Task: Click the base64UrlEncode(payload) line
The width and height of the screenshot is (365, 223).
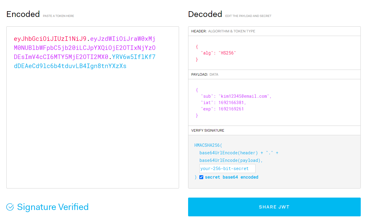Action: tap(231, 160)
